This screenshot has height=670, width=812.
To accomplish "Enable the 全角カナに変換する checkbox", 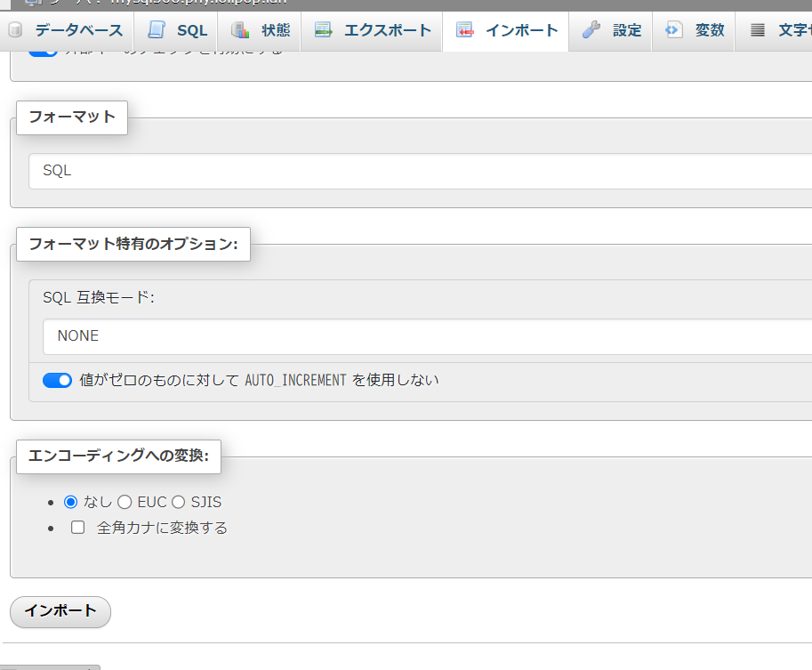I will (78, 528).
